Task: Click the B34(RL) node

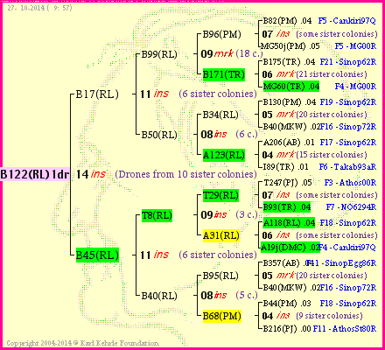Action: coord(220,115)
